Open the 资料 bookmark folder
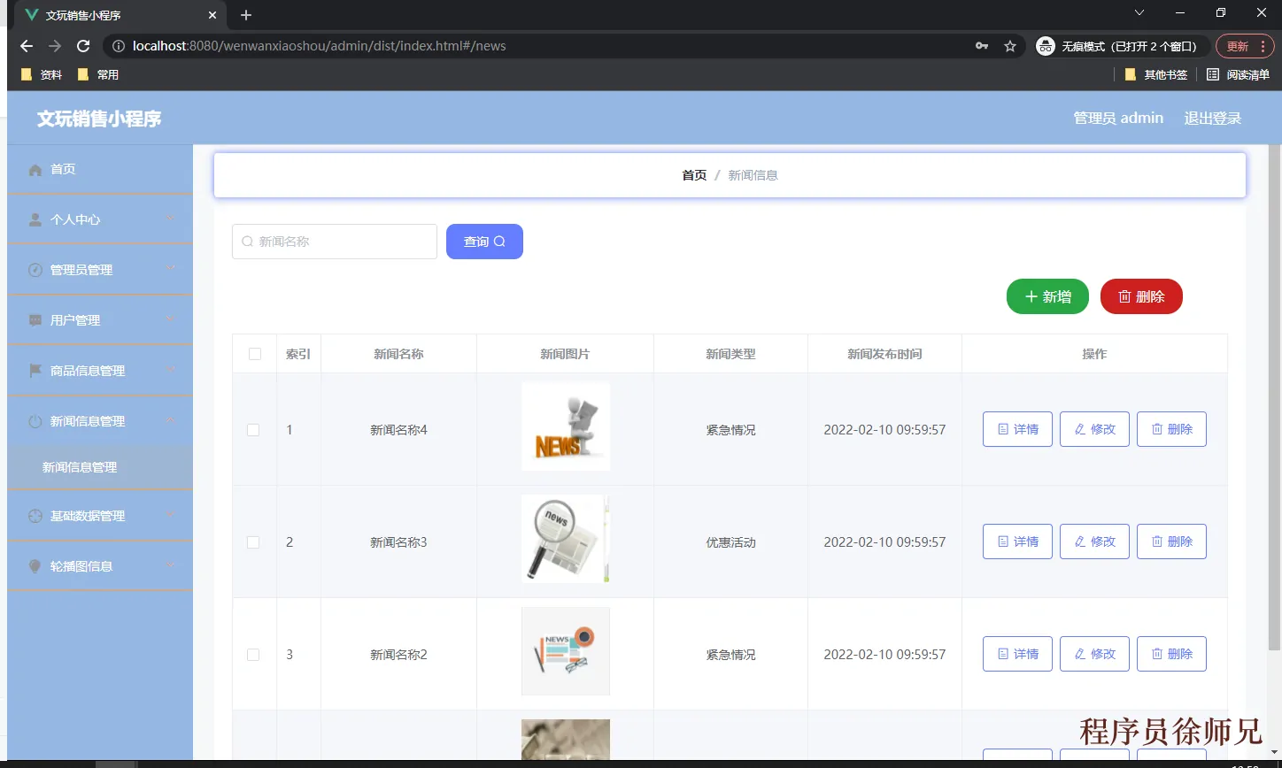1282x768 pixels. coord(42,75)
